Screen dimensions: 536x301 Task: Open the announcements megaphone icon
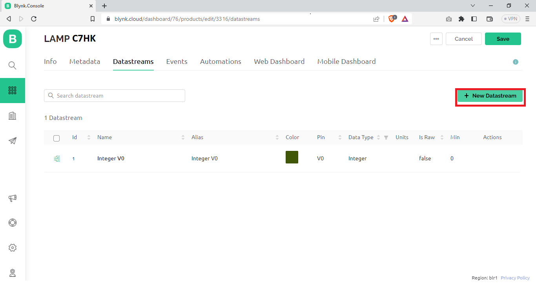pyautogui.click(x=12, y=198)
